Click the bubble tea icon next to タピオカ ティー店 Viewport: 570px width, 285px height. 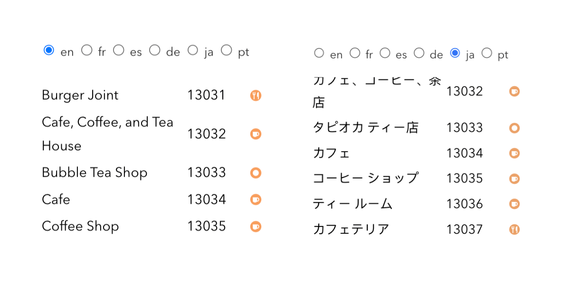pyautogui.click(x=514, y=128)
